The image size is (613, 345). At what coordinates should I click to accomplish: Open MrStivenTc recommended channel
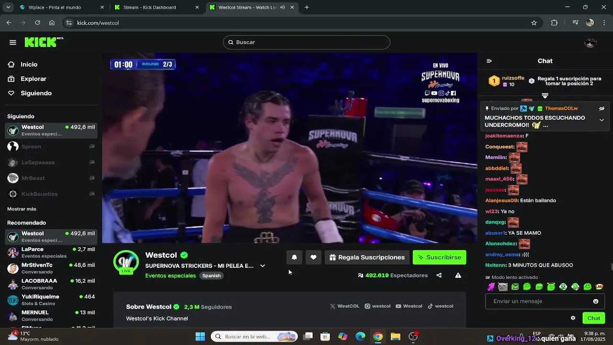click(x=51, y=268)
